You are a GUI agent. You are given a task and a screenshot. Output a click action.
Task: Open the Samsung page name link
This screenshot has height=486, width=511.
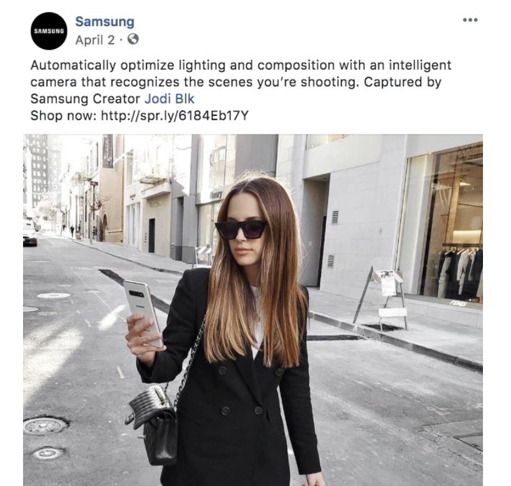pos(105,22)
